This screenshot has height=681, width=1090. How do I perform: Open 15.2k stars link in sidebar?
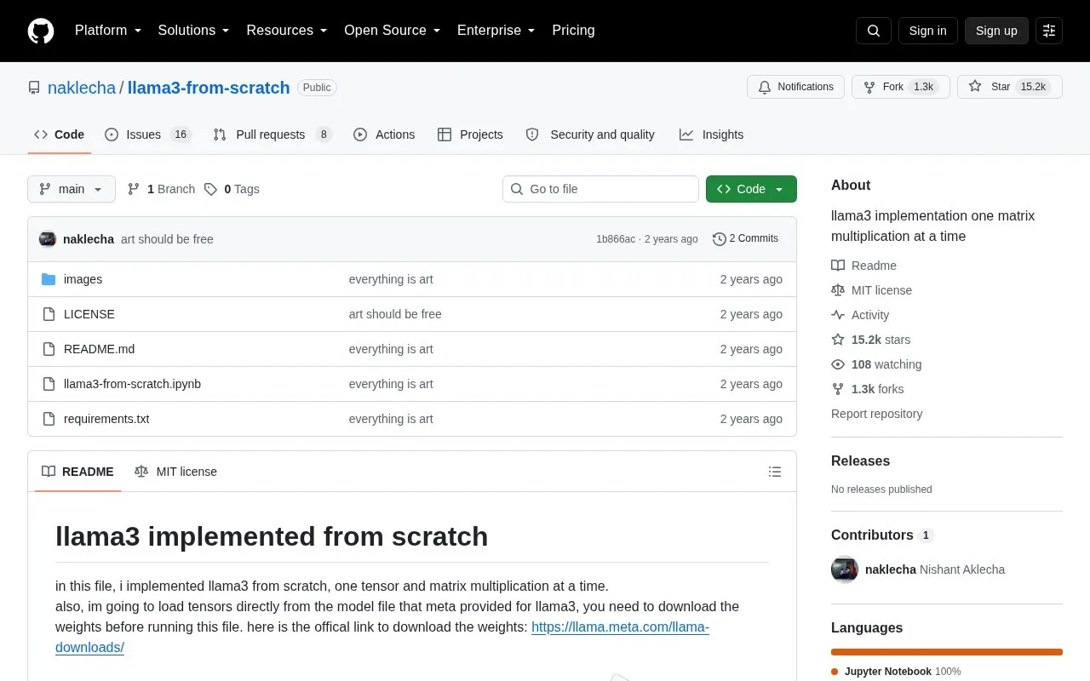(x=870, y=340)
